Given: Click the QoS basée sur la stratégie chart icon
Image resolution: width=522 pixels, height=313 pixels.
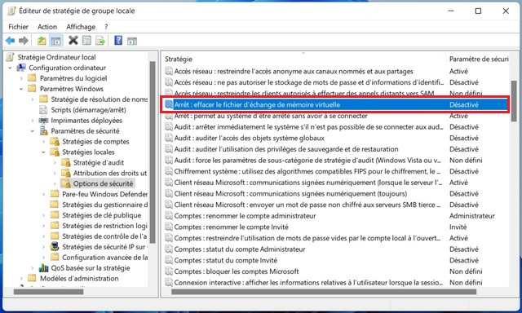Looking at the screenshot, I should (43, 268).
